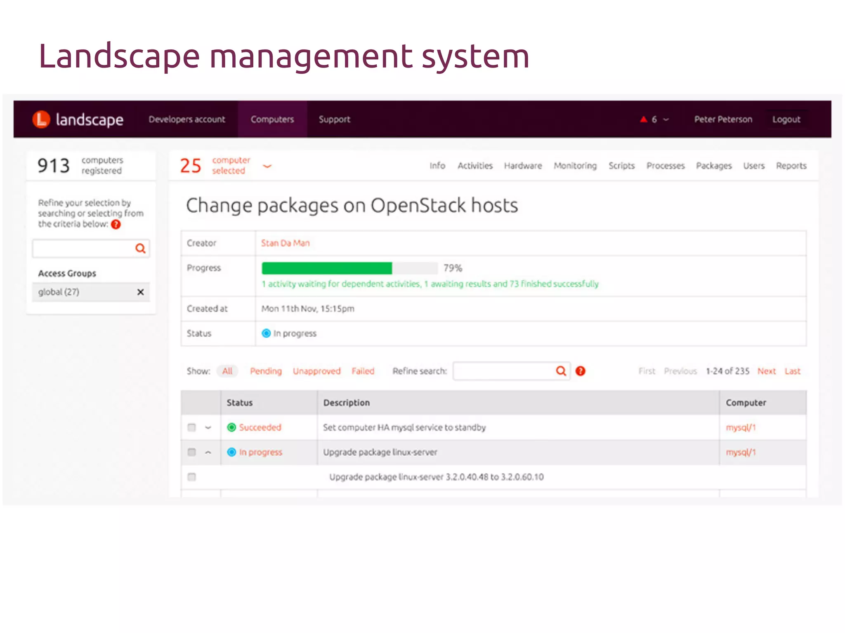
Task: Click the First page link
Action: click(647, 371)
